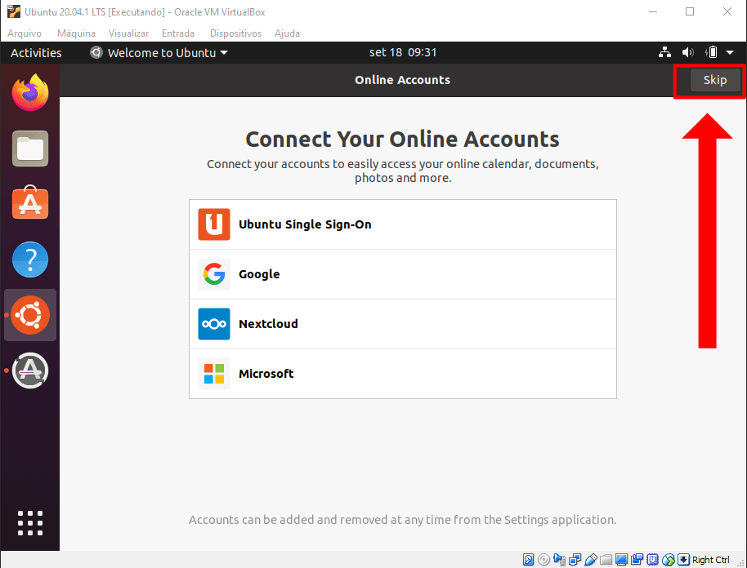The image size is (747, 568).
Task: Click the Connect Your Online Accounts heading
Action: tap(403, 140)
